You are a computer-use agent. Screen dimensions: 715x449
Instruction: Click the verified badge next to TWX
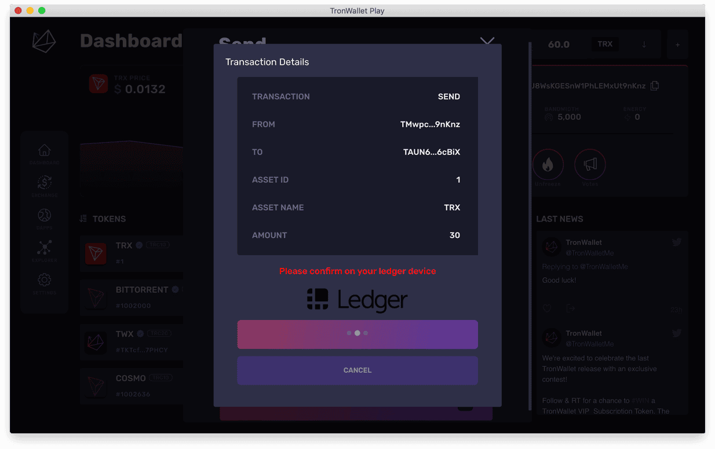[x=141, y=334]
